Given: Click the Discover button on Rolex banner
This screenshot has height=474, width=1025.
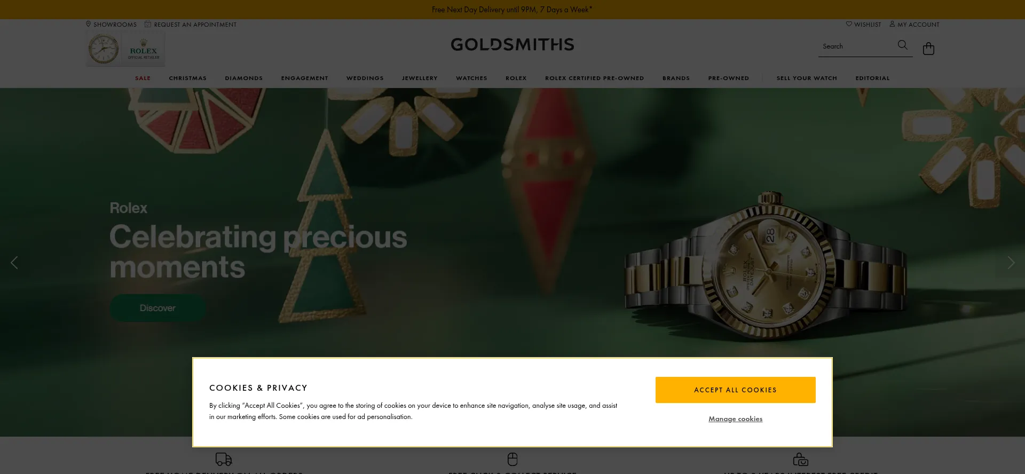Looking at the screenshot, I should pyautogui.click(x=157, y=308).
